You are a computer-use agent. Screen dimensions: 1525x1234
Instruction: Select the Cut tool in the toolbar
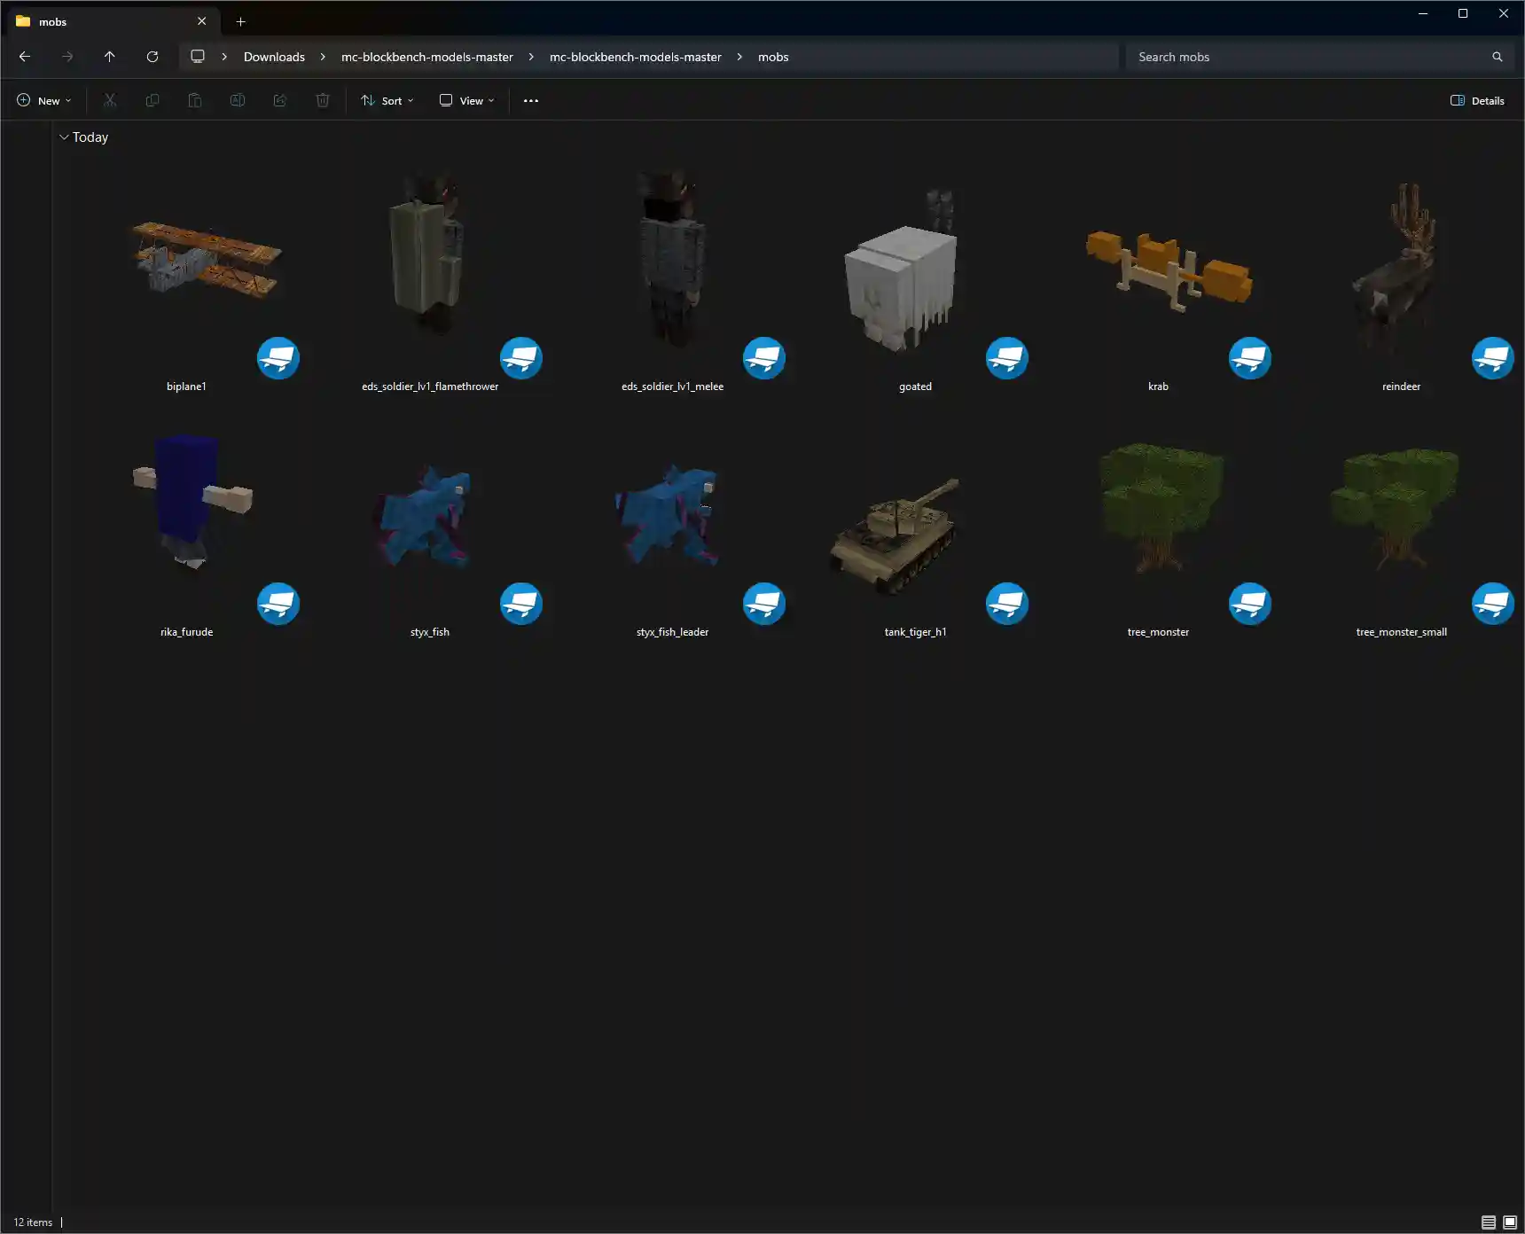coord(109,100)
